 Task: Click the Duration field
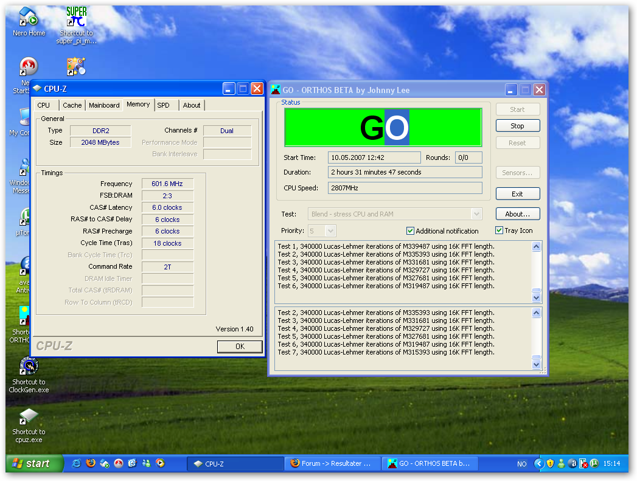[405, 172]
